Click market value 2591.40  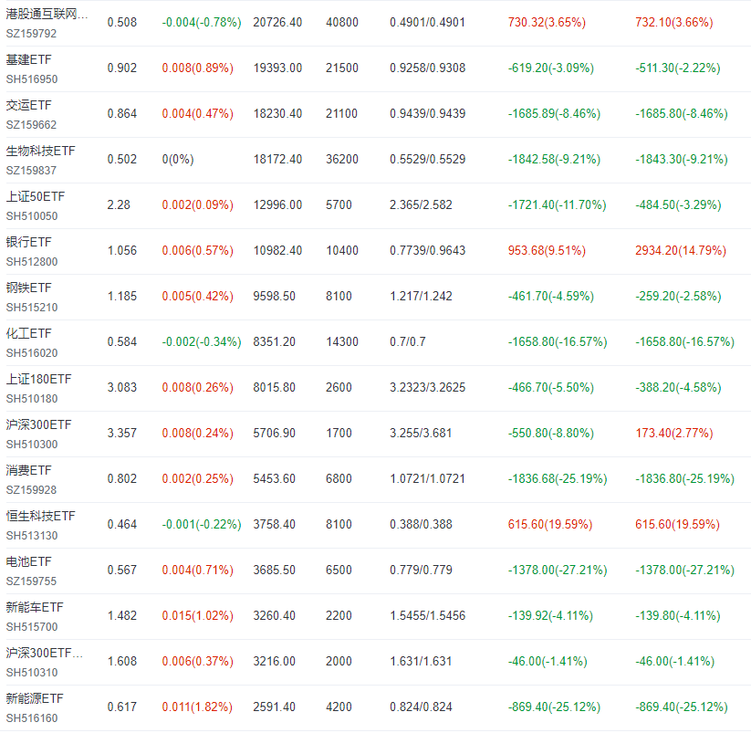274,707
